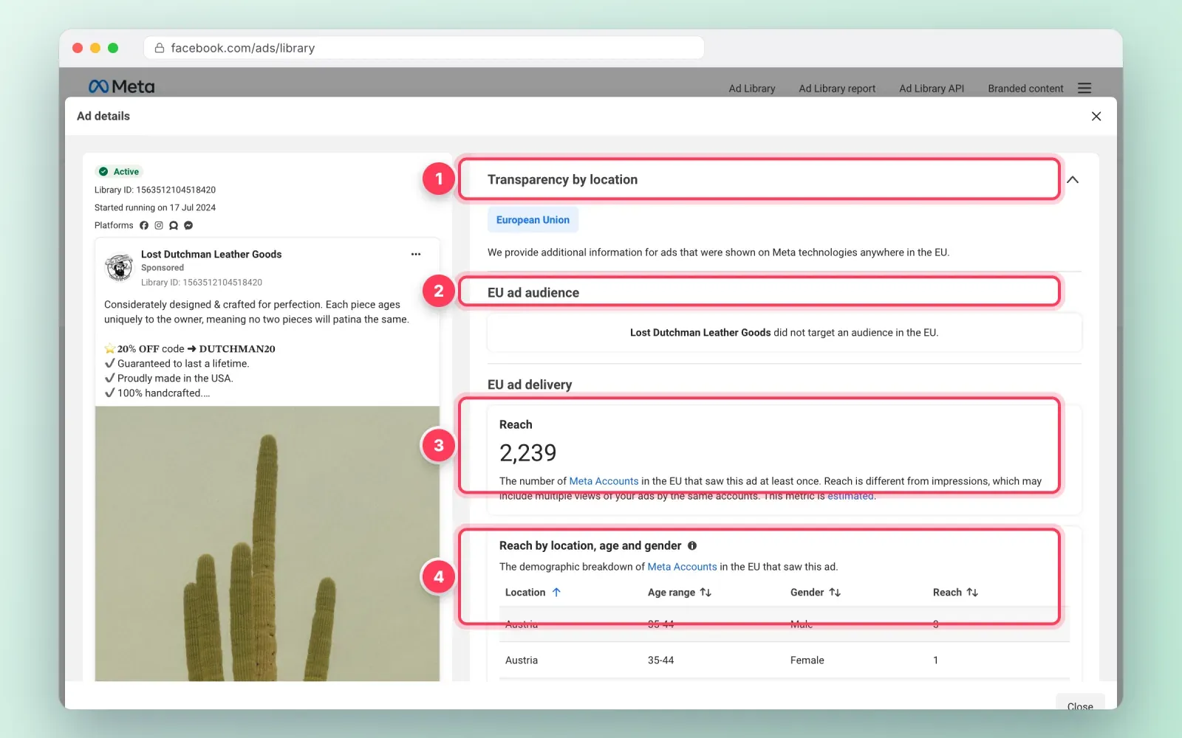Open the Ad Library report menu item
Viewport: 1182px width, 738px height.
(x=837, y=89)
